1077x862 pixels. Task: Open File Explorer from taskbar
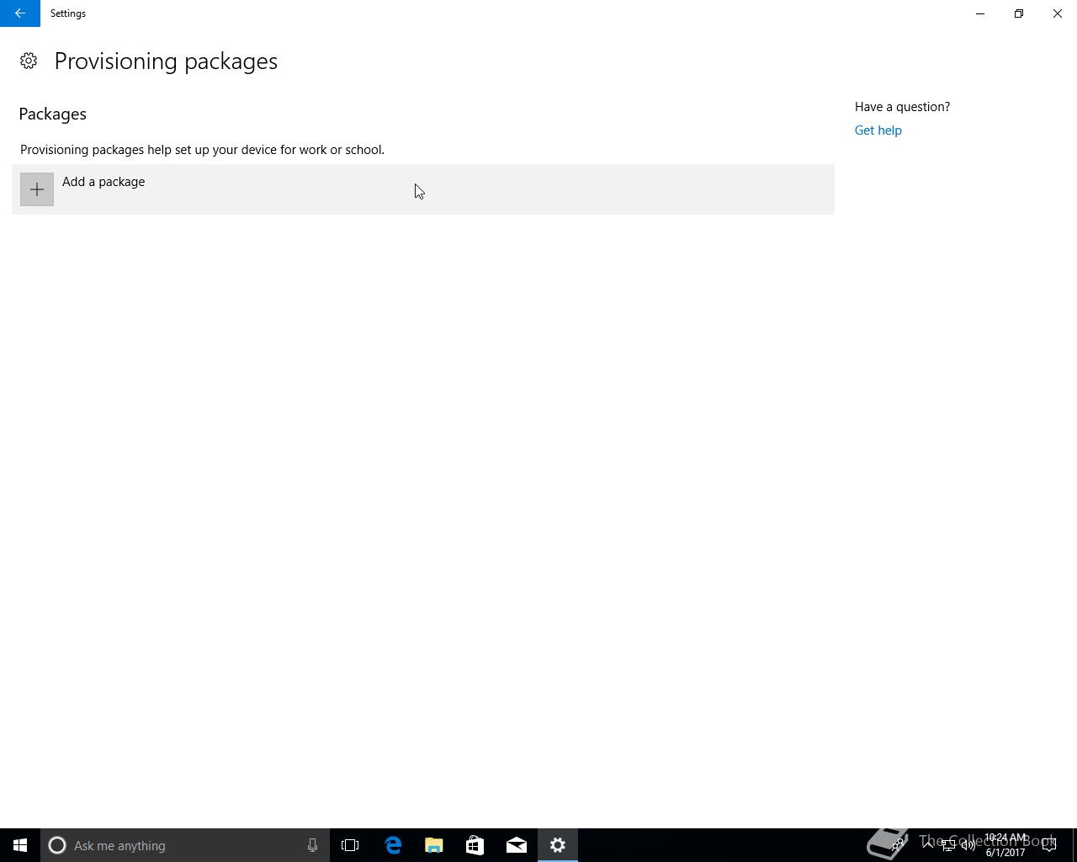[434, 845]
